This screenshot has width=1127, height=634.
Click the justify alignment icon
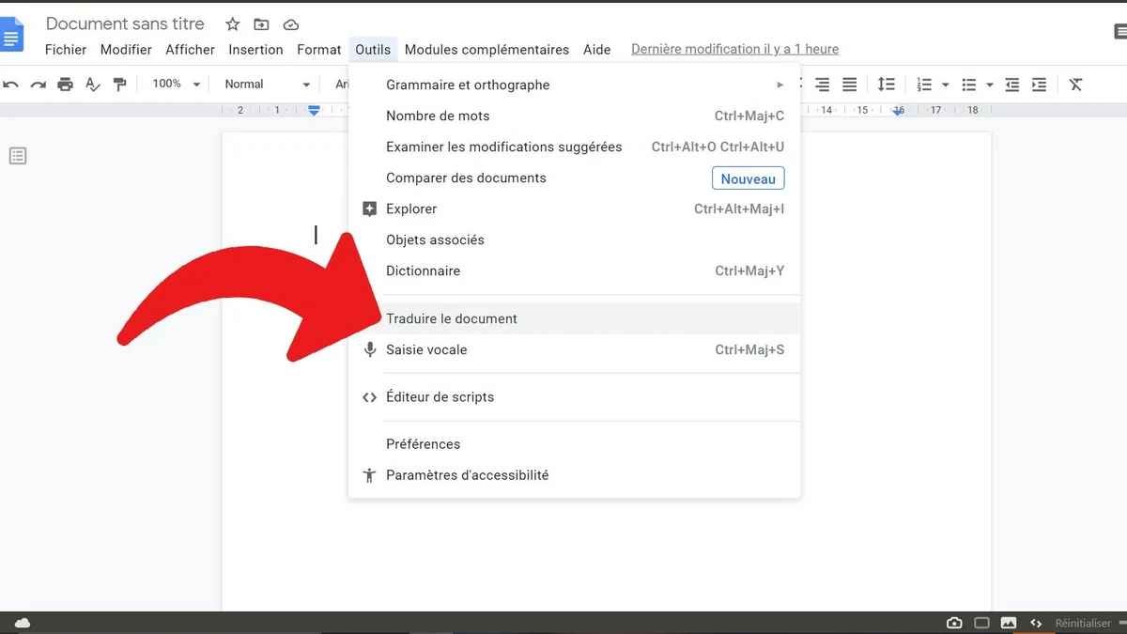click(x=849, y=85)
